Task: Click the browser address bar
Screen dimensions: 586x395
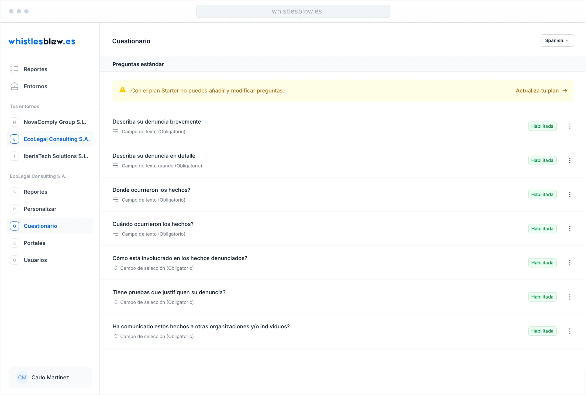Action: coord(293,11)
